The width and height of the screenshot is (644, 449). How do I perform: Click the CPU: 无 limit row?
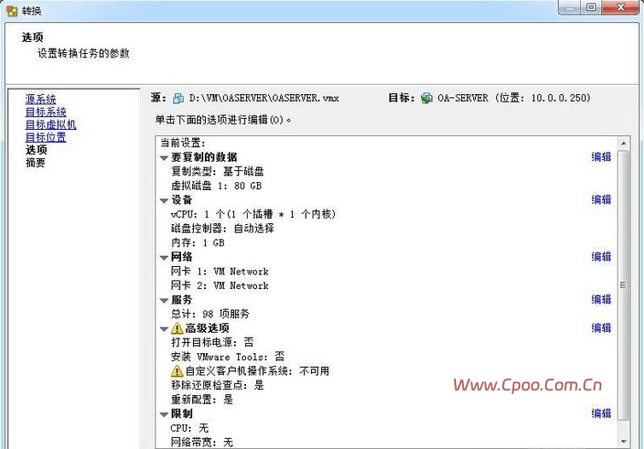[190, 428]
